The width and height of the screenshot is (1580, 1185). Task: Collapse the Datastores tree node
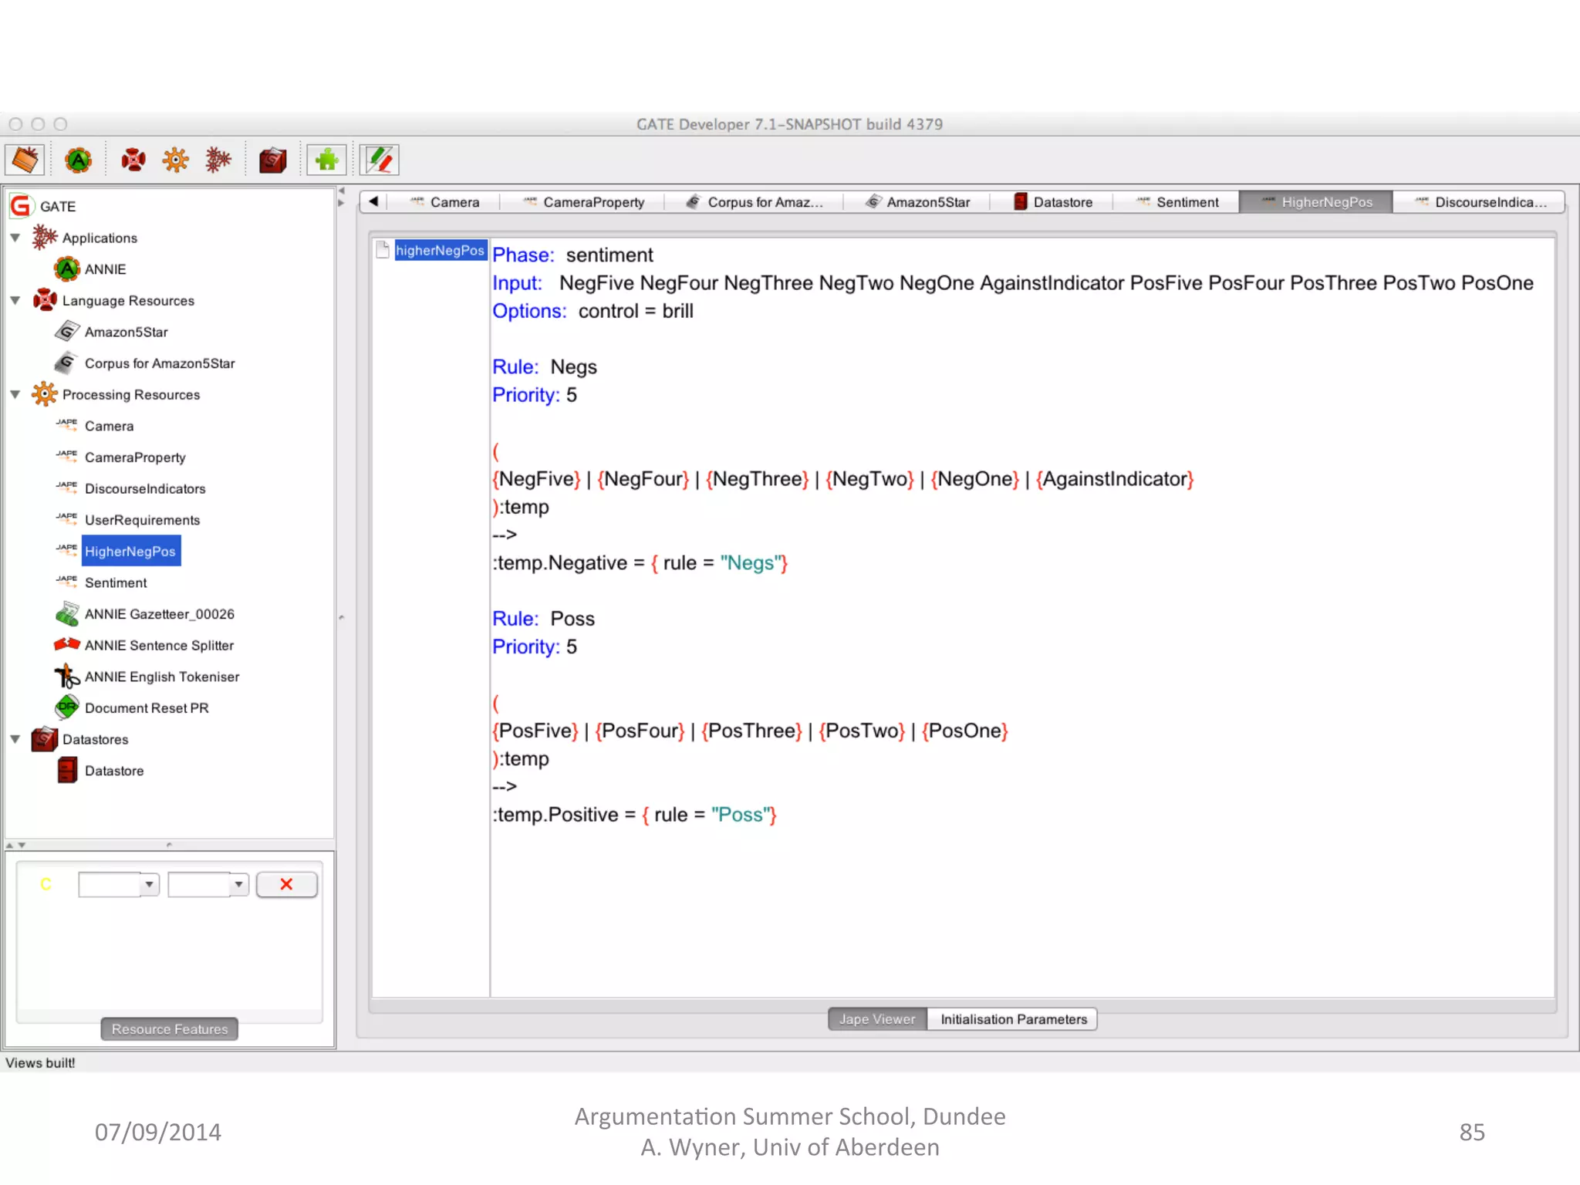15,739
